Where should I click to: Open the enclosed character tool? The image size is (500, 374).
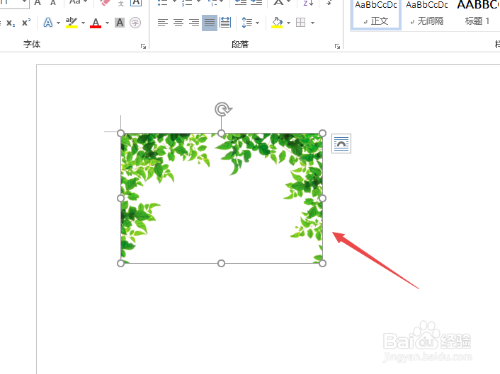point(135,23)
